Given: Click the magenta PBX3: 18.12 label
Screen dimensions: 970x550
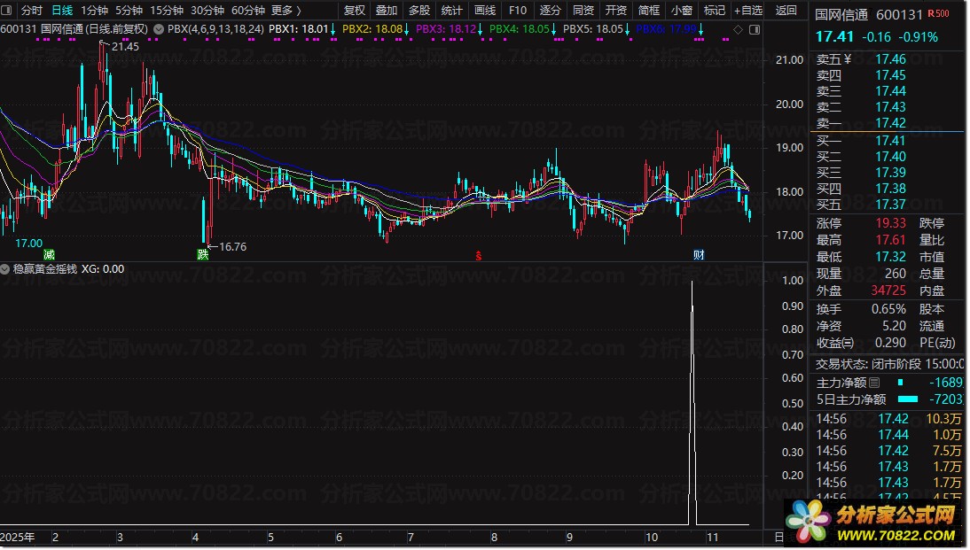Looking at the screenshot, I should [446, 29].
